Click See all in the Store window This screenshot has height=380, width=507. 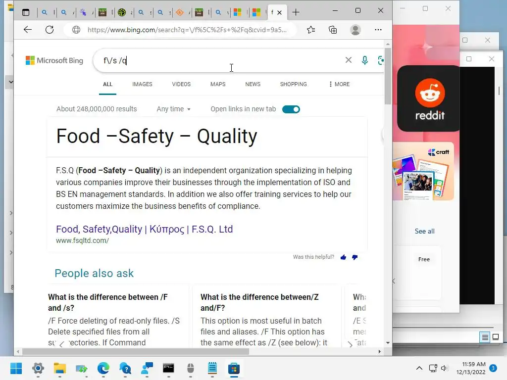coord(424,232)
